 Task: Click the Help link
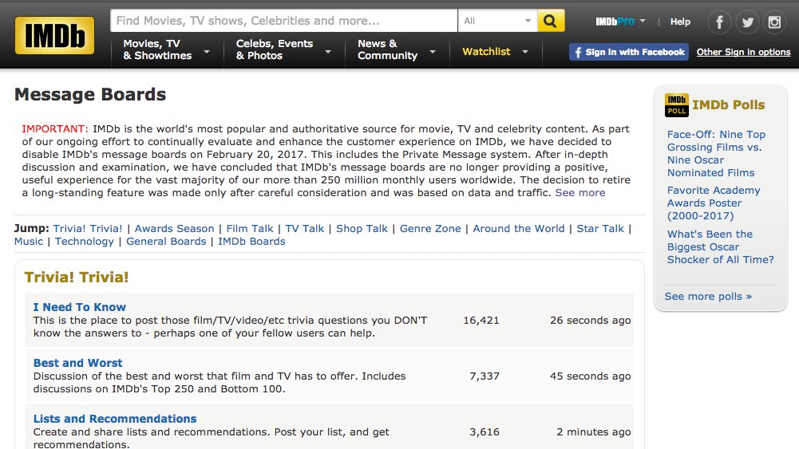pyautogui.click(x=680, y=22)
